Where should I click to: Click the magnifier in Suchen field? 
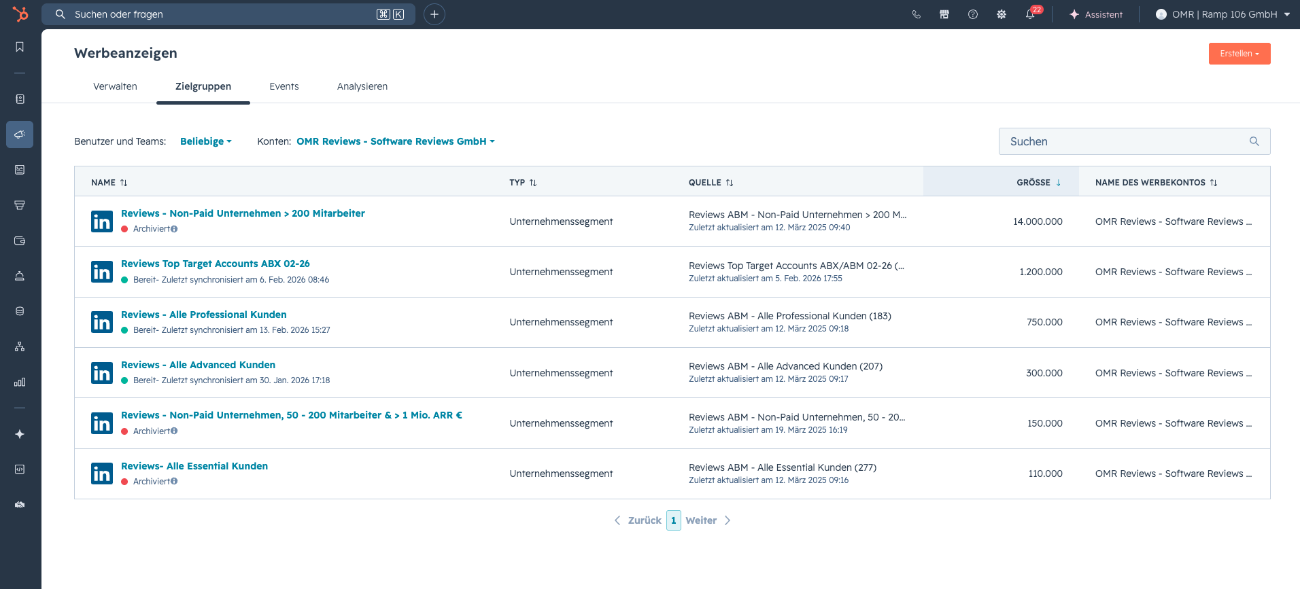(1254, 141)
